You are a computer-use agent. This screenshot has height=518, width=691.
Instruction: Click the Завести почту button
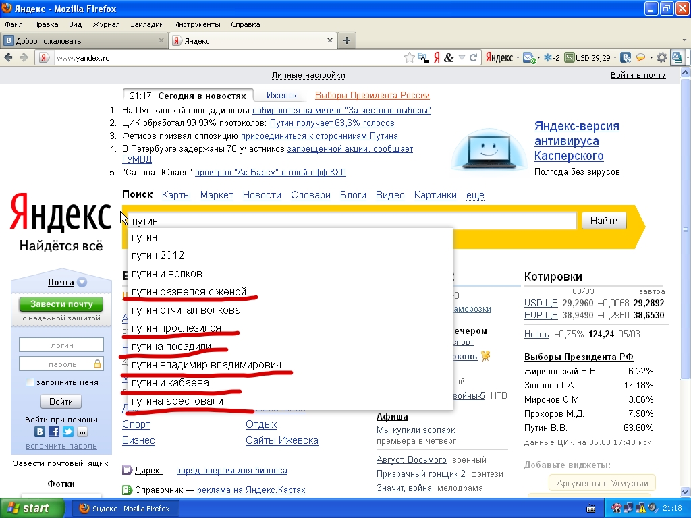pyautogui.click(x=61, y=304)
